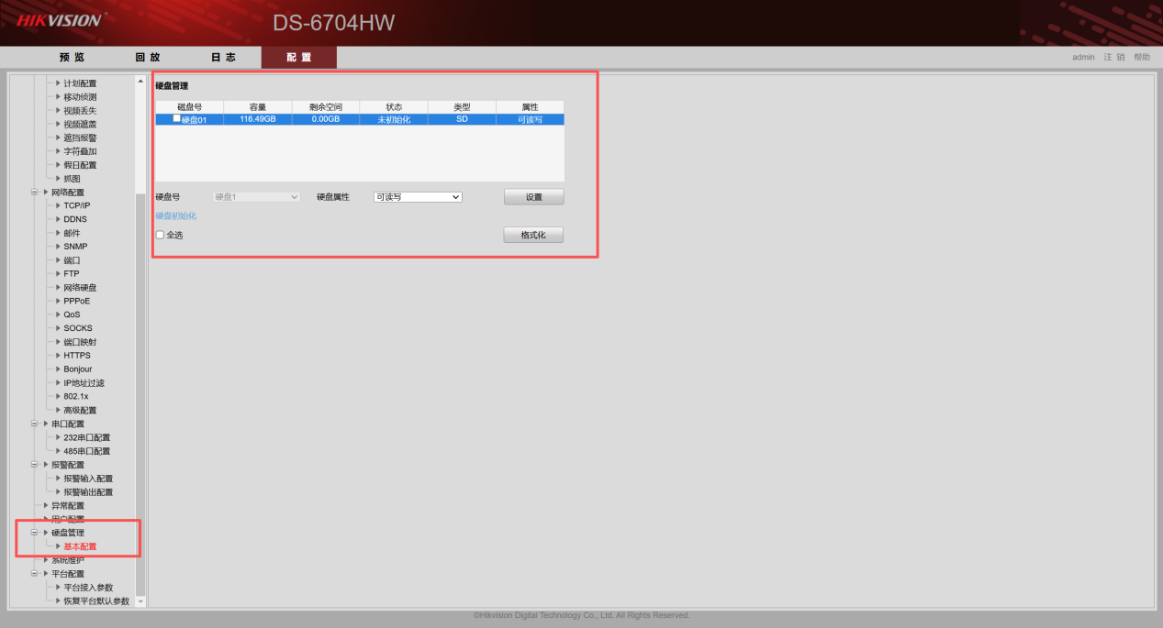Collapse the 网络配置 tree node

pyautogui.click(x=35, y=193)
